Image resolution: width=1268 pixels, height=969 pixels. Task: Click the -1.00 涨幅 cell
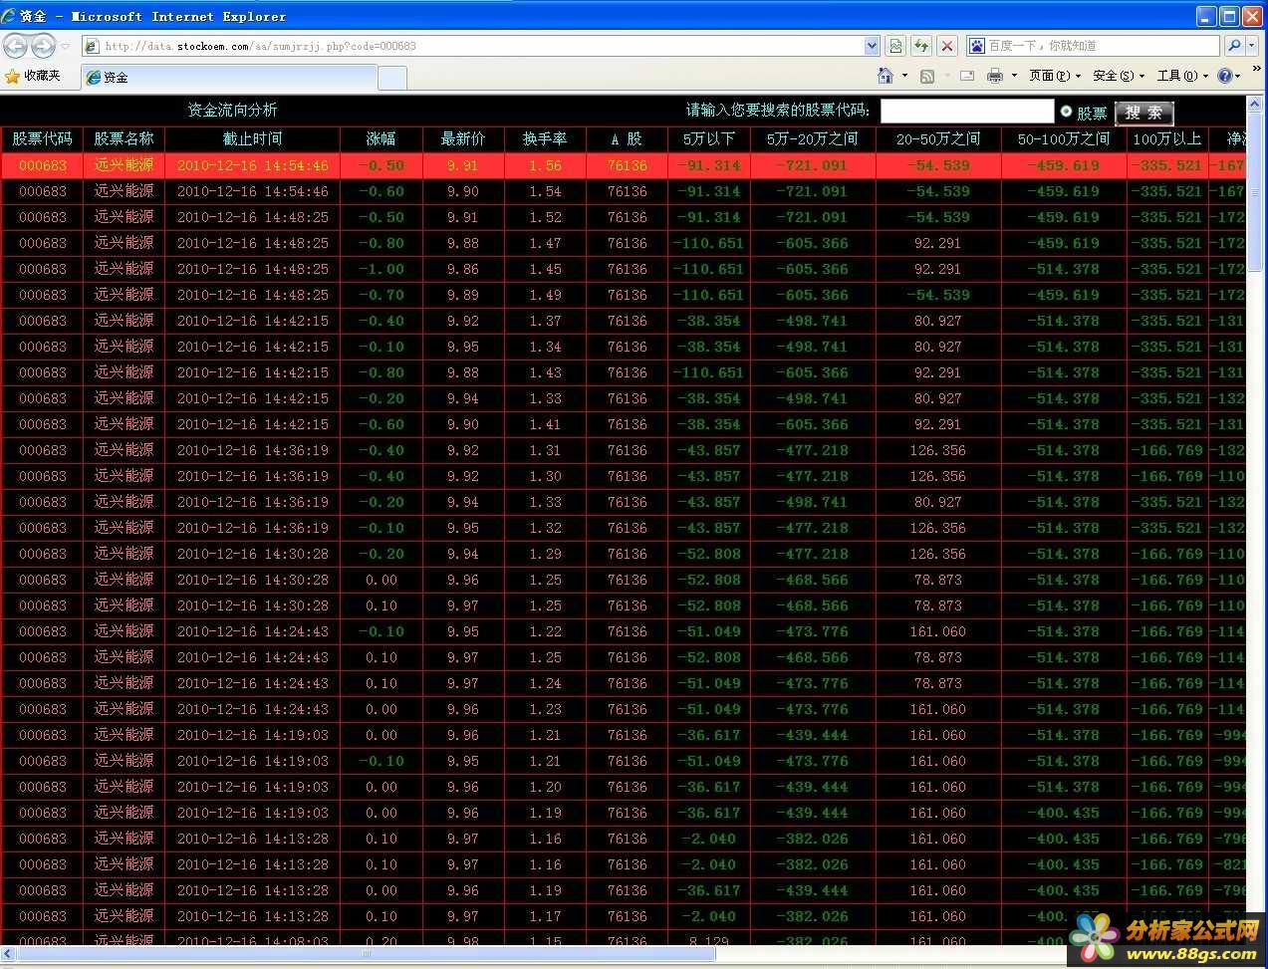(x=380, y=269)
